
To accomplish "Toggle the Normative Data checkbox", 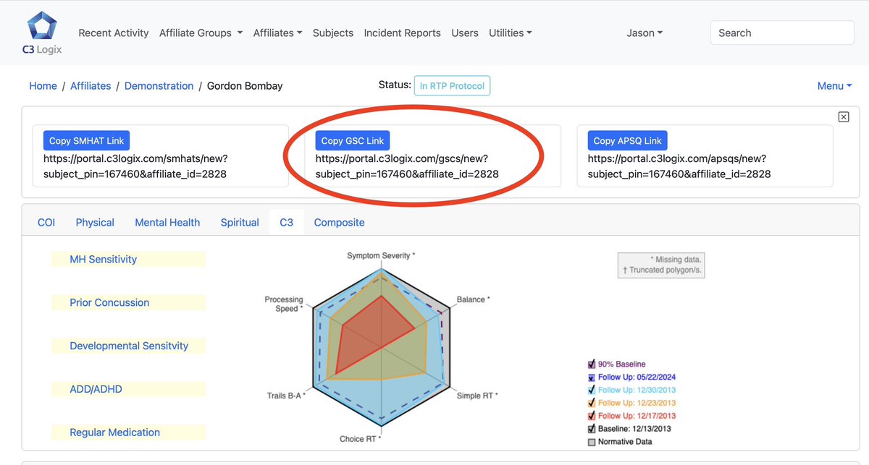I will coord(592,441).
